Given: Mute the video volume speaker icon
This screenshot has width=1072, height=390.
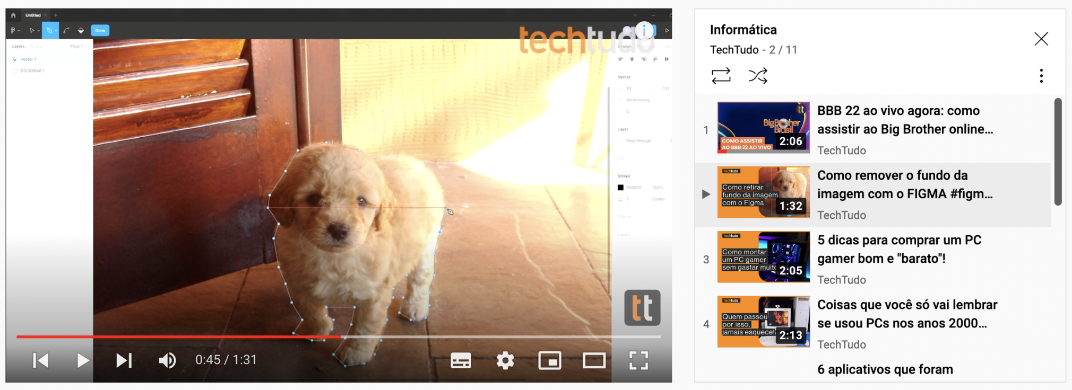Looking at the screenshot, I should pos(168,360).
